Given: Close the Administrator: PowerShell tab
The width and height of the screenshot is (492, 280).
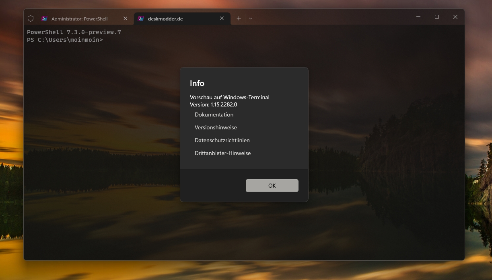Looking at the screenshot, I should coord(125,18).
